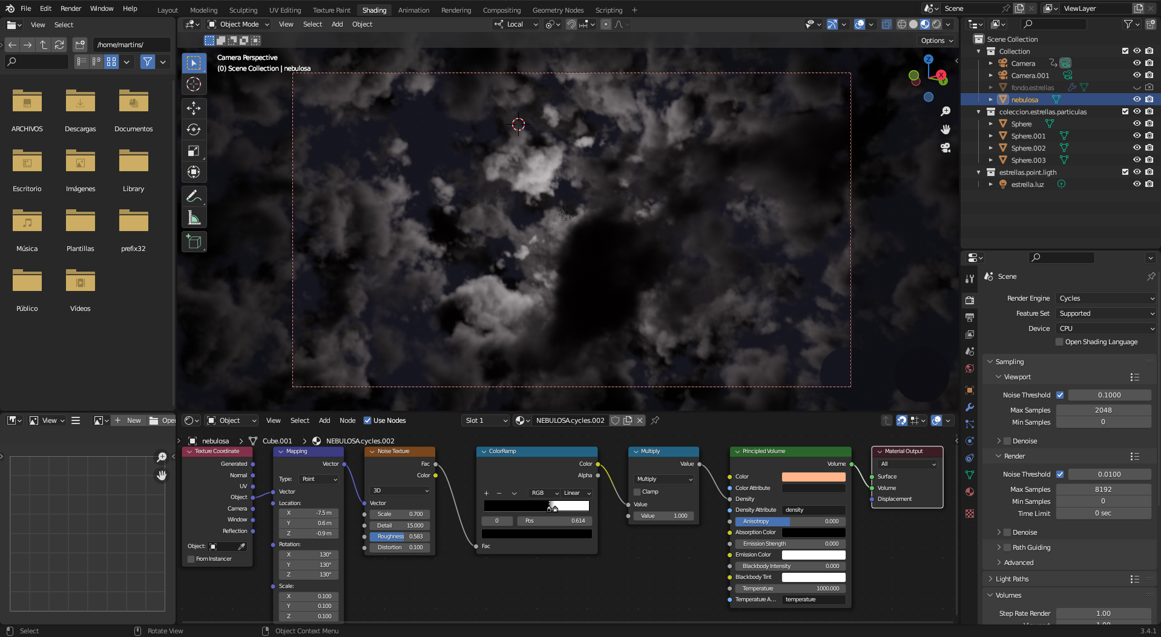This screenshot has width=1161, height=637.
Task: Click the Emission Color white swatch
Action: tap(814, 555)
